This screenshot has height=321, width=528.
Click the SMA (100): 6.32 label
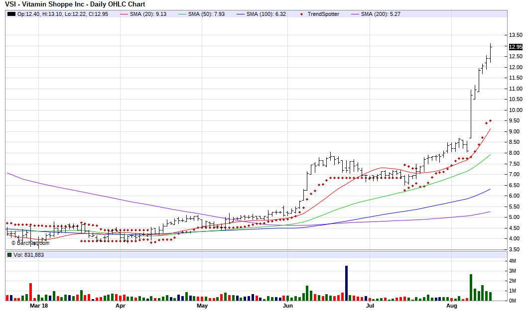click(x=266, y=14)
